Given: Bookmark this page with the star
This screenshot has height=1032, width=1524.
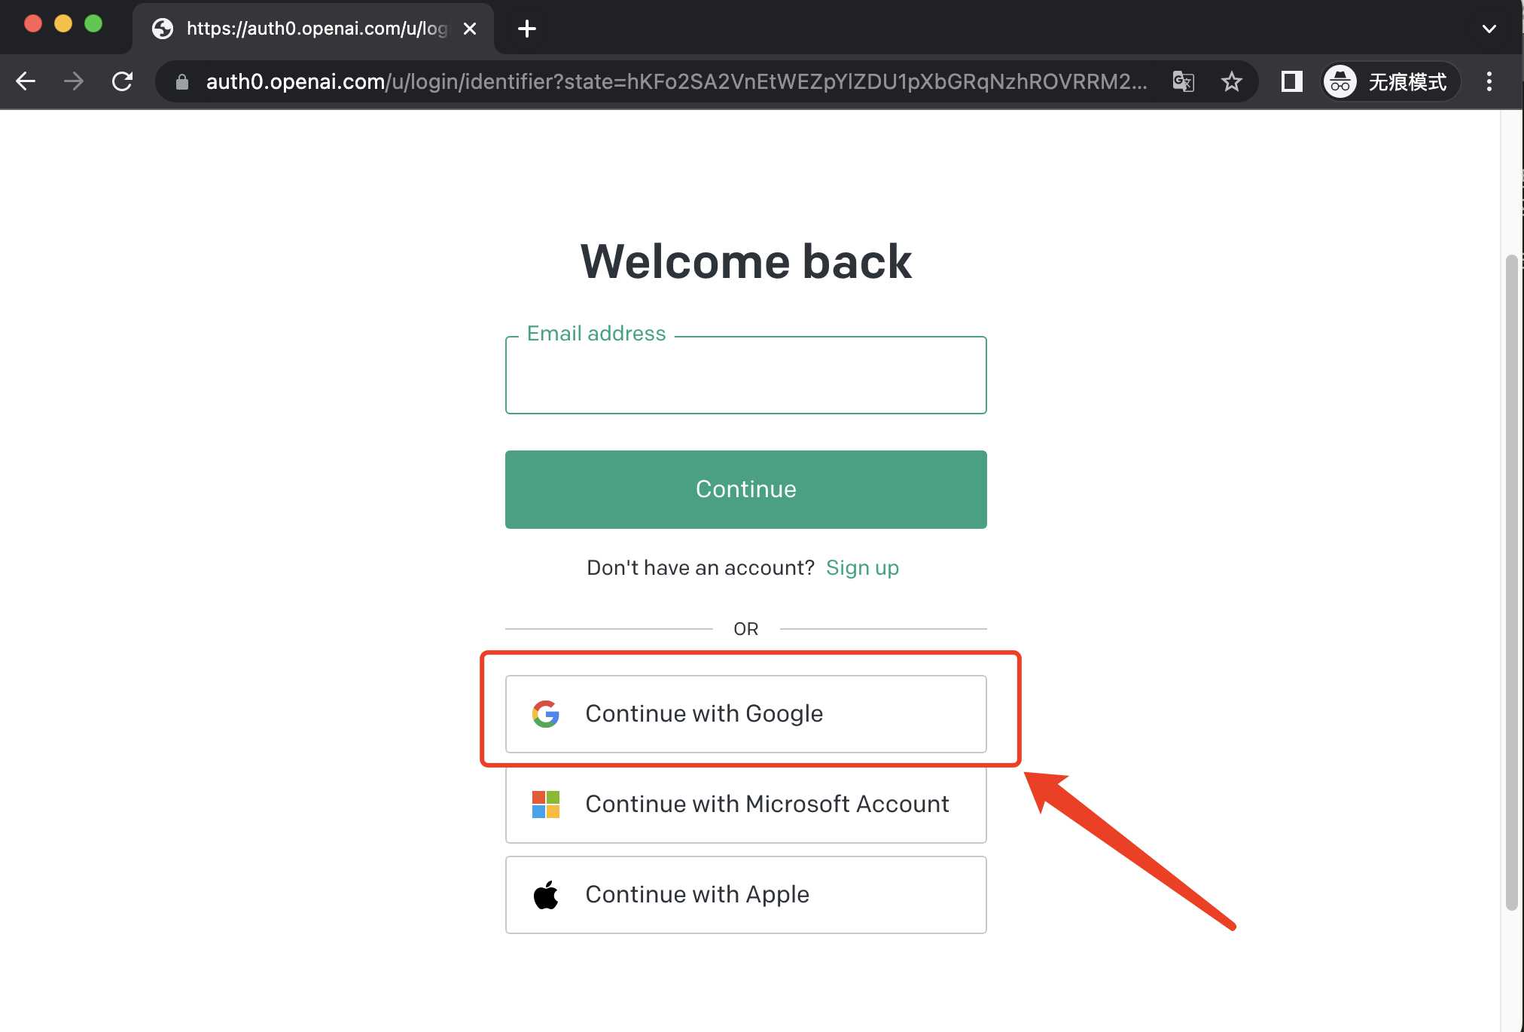Looking at the screenshot, I should point(1231,81).
